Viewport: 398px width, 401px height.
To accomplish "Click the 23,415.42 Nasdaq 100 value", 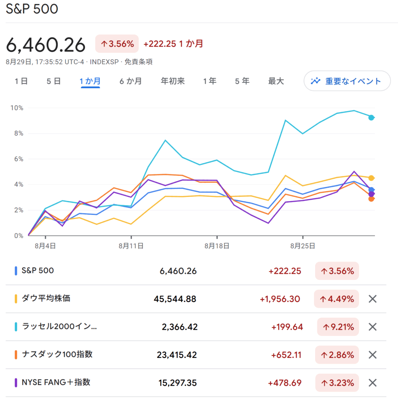I will coord(177,355).
